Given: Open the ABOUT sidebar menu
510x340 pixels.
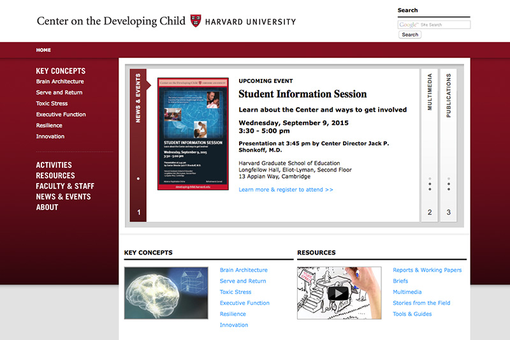Looking at the screenshot, I should 47,207.
